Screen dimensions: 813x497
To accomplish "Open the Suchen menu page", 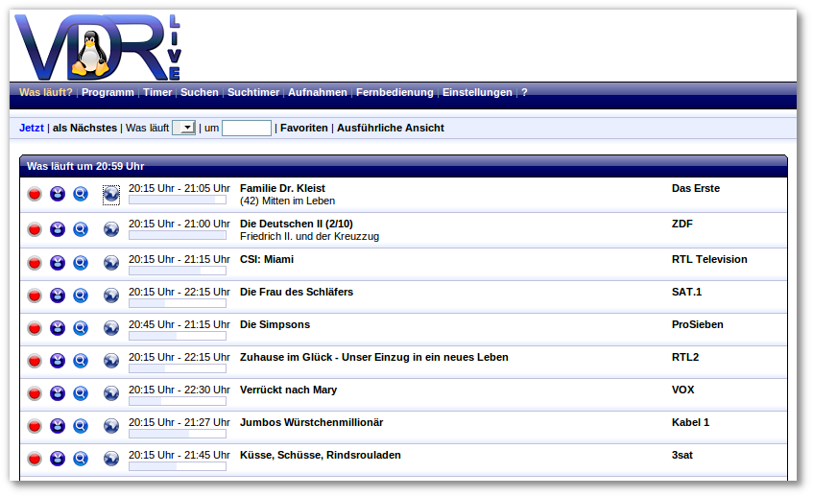I will point(199,92).
